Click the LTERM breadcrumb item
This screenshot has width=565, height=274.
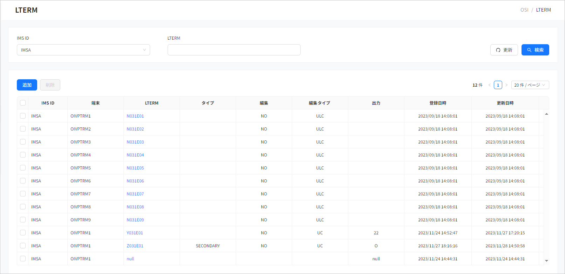click(543, 10)
